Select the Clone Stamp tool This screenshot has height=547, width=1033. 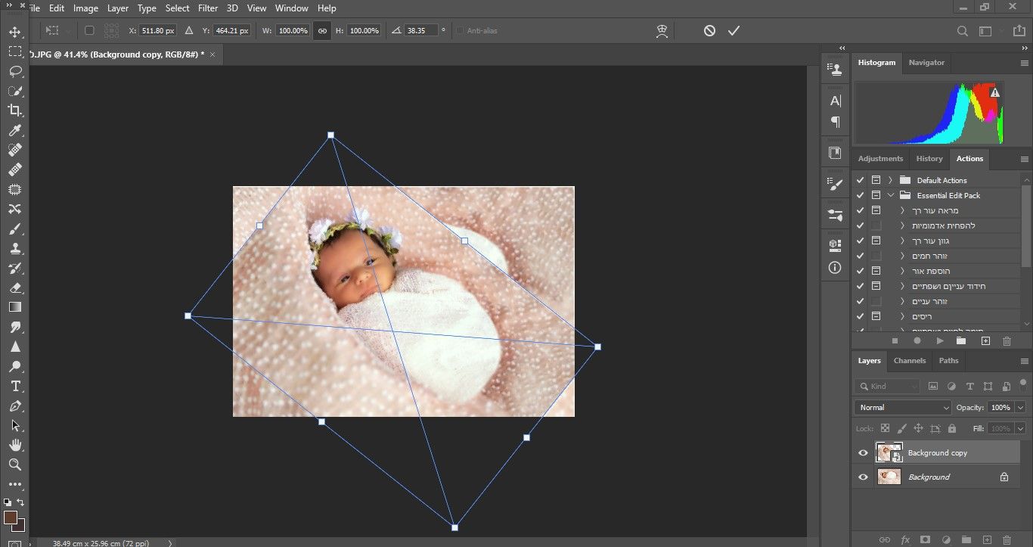(14, 248)
